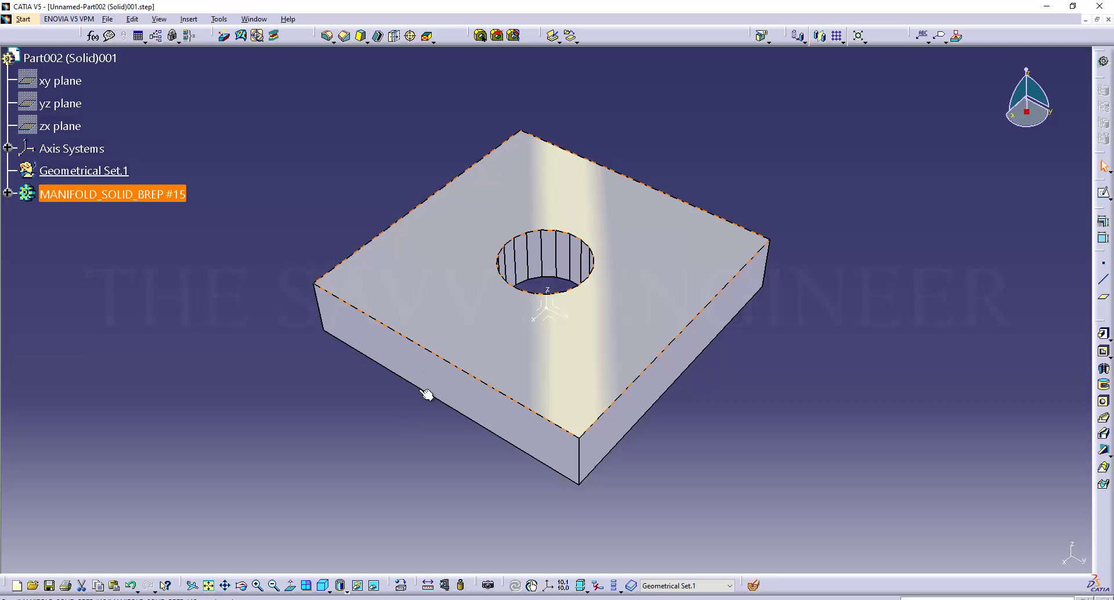The height and width of the screenshot is (600, 1114).
Task: Click the Formula f(x) icon
Action: pyautogui.click(x=93, y=36)
